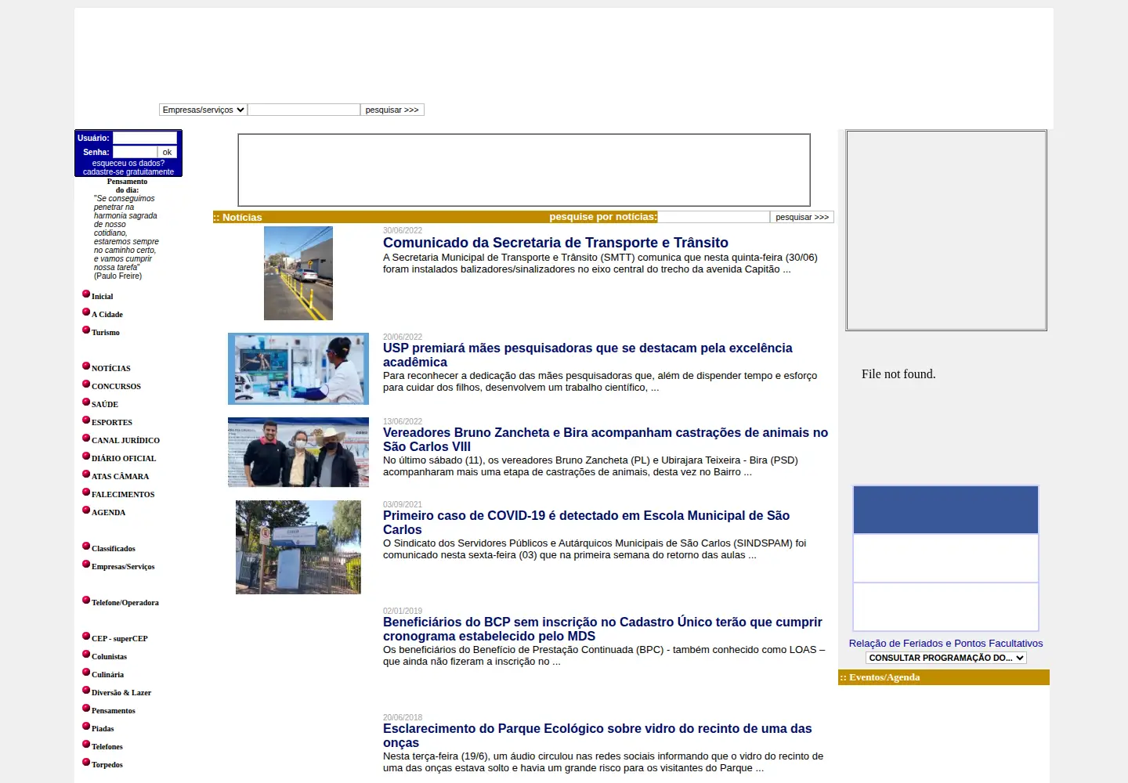The height and width of the screenshot is (783, 1128).
Task: Click the 'ok' login button
Action: click(167, 152)
